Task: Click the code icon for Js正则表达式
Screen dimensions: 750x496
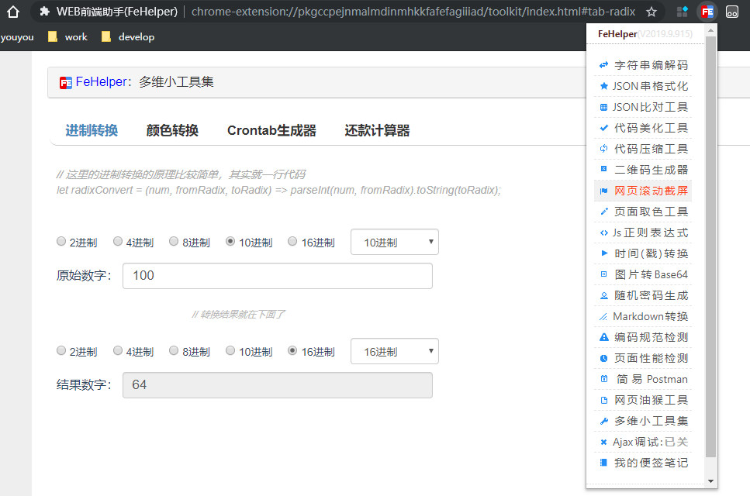Action: 603,232
